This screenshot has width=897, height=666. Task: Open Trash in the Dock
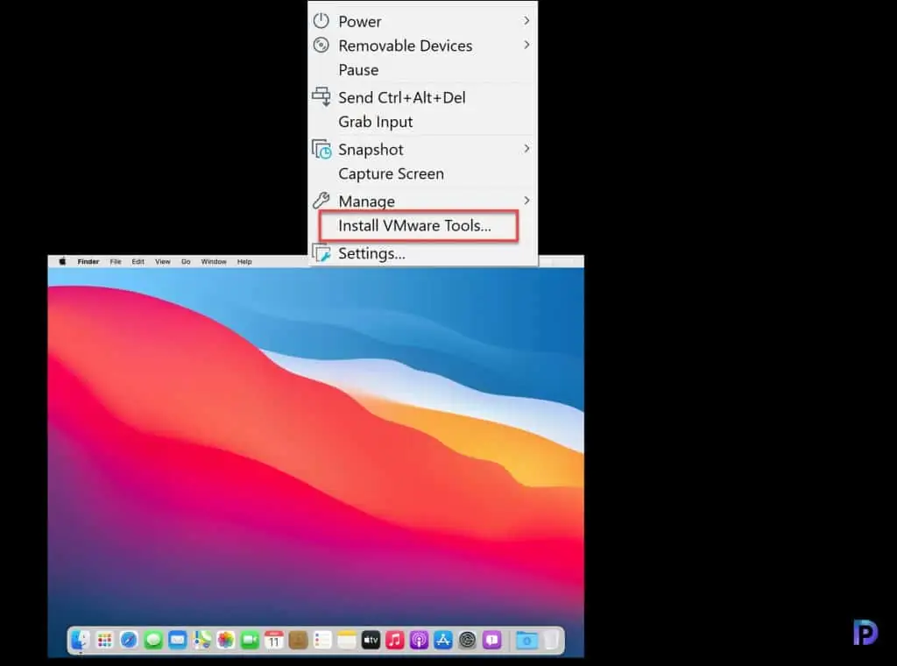pyautogui.click(x=551, y=641)
